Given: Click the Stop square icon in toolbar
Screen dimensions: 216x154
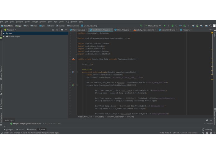Looking at the screenshot, I should coord(188,26).
